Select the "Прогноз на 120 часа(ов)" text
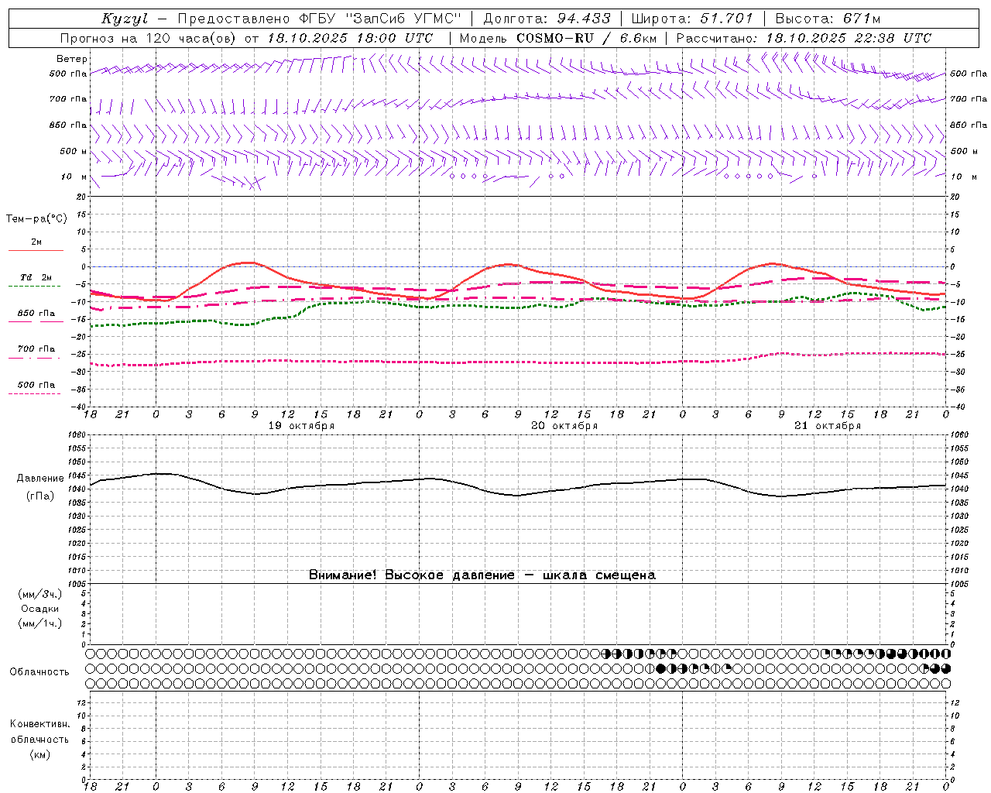The height and width of the screenshot is (793, 991). click(x=149, y=38)
